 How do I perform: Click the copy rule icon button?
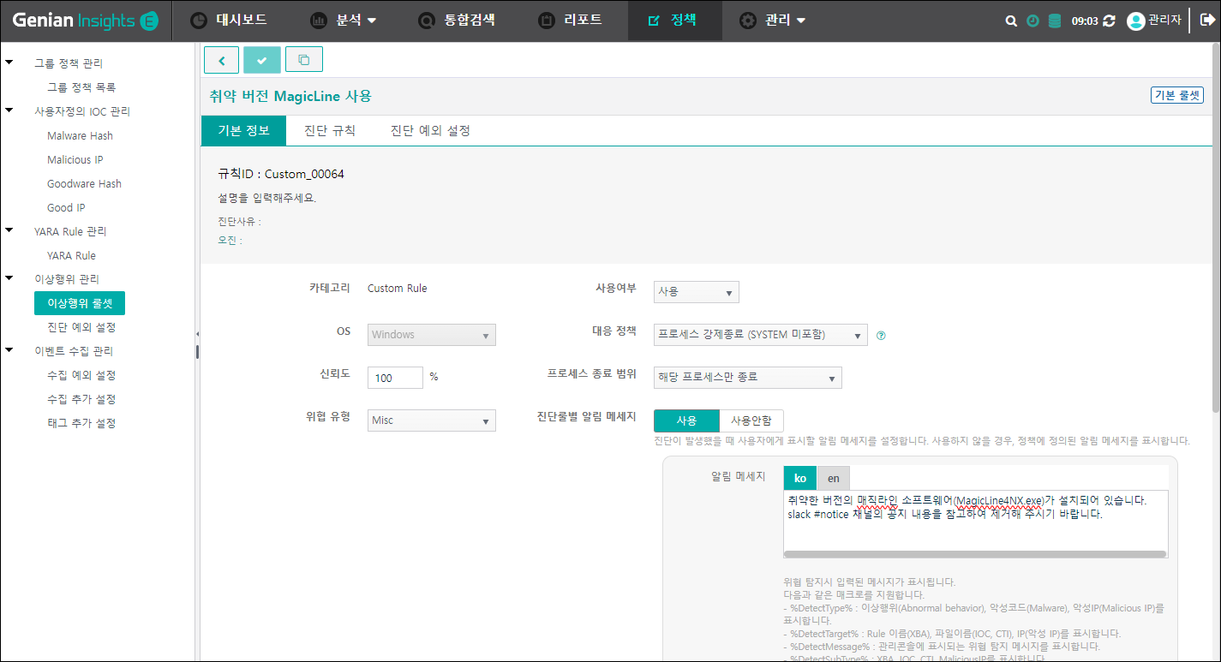[303, 60]
